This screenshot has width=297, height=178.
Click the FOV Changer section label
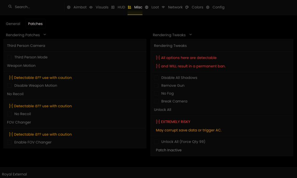[19, 123]
